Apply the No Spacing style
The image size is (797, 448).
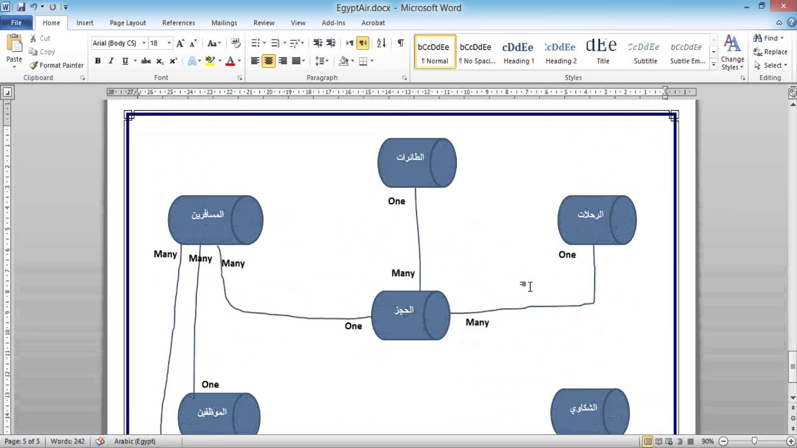476,52
